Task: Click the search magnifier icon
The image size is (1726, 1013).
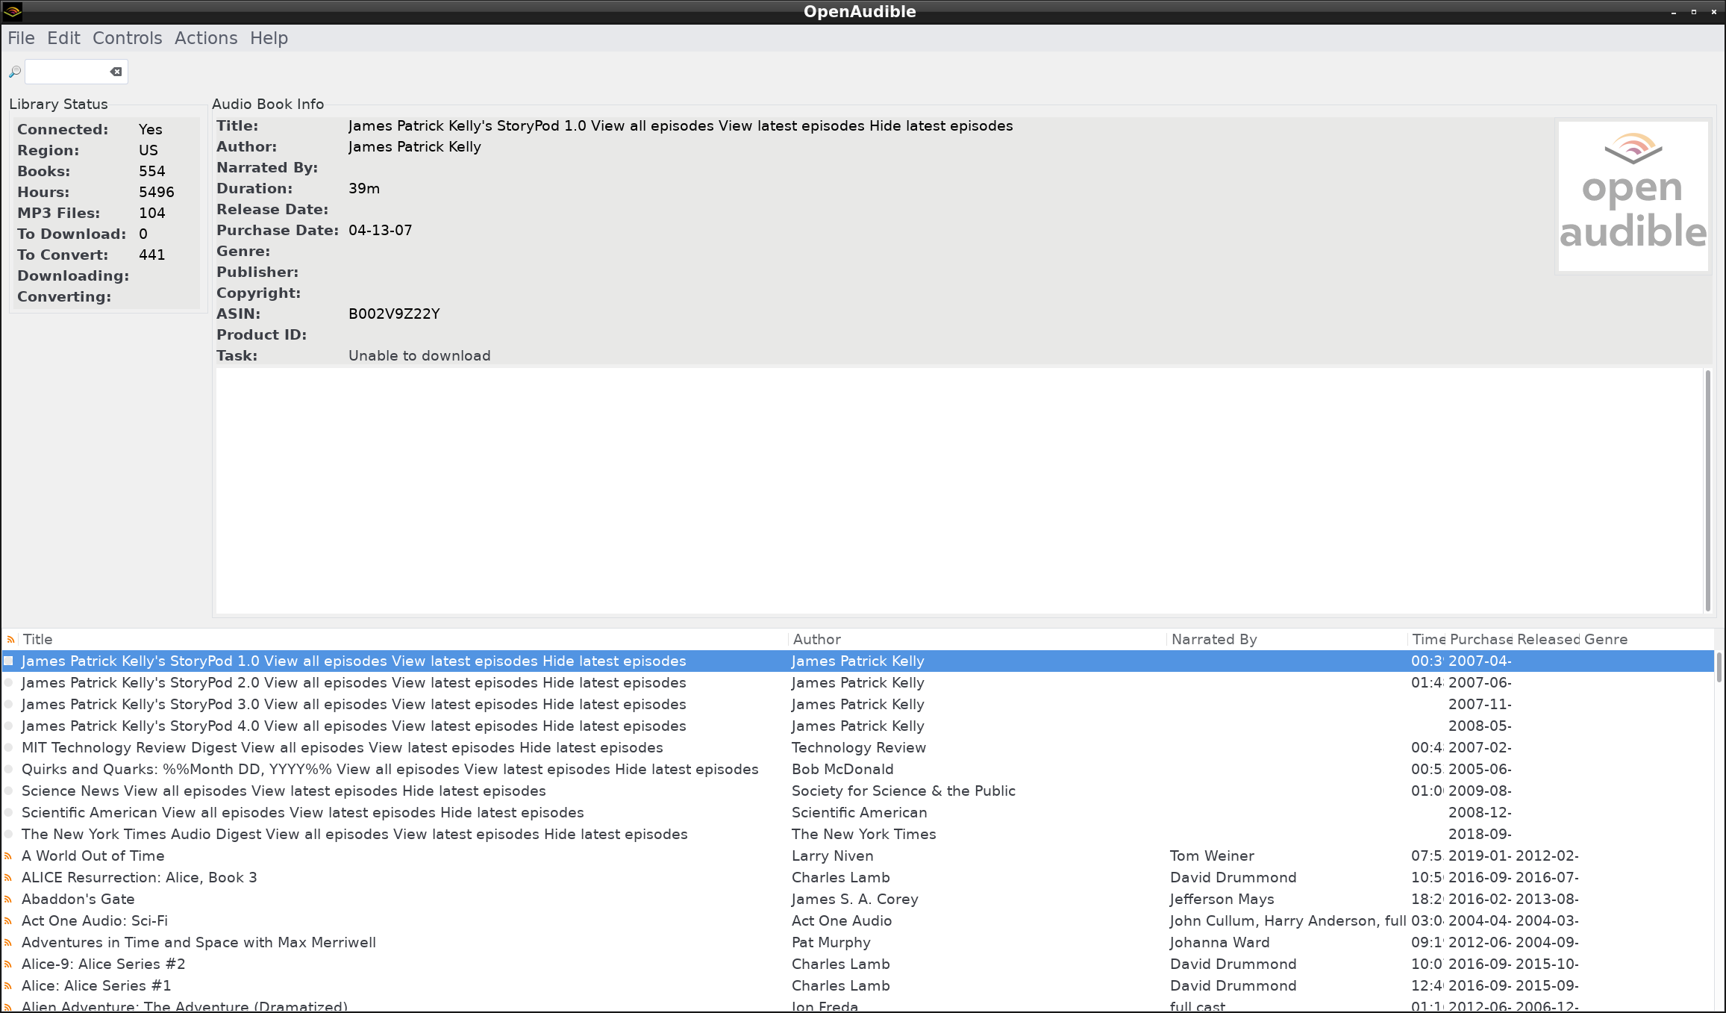Action: tap(13, 72)
